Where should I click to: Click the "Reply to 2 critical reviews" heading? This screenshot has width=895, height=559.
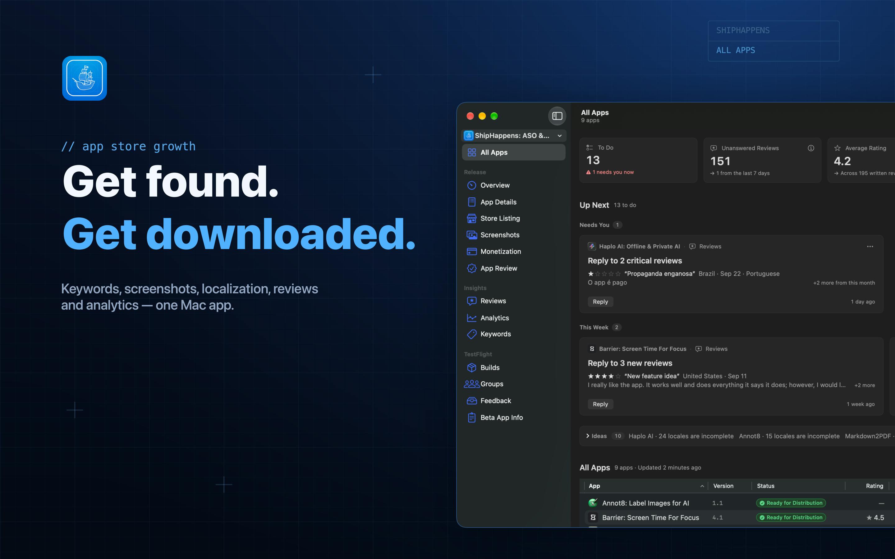pyautogui.click(x=635, y=261)
